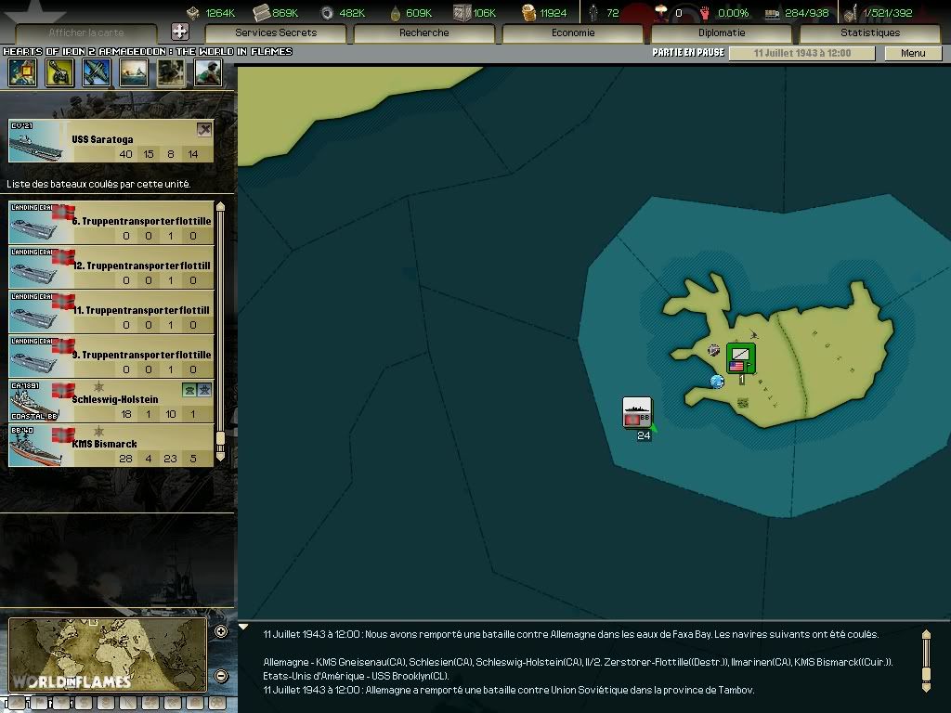The image size is (951, 713).
Task: Click the 11924 money value
Action: 554,13
